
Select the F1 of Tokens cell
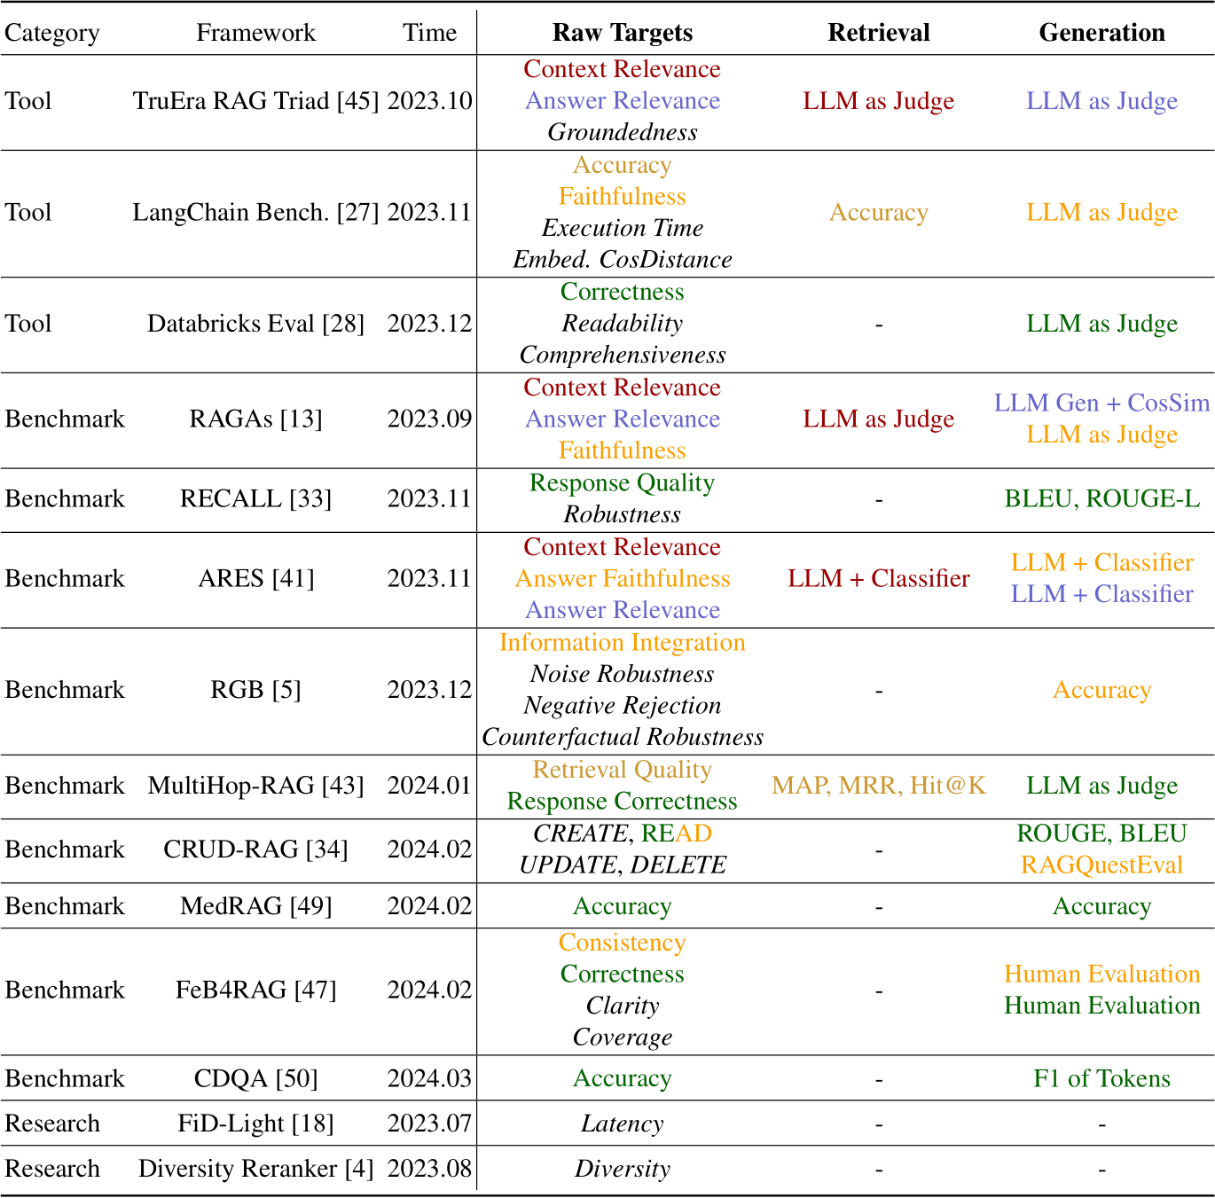pyautogui.click(x=1101, y=1078)
